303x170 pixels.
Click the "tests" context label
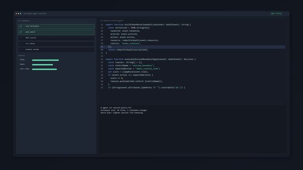[22, 64]
